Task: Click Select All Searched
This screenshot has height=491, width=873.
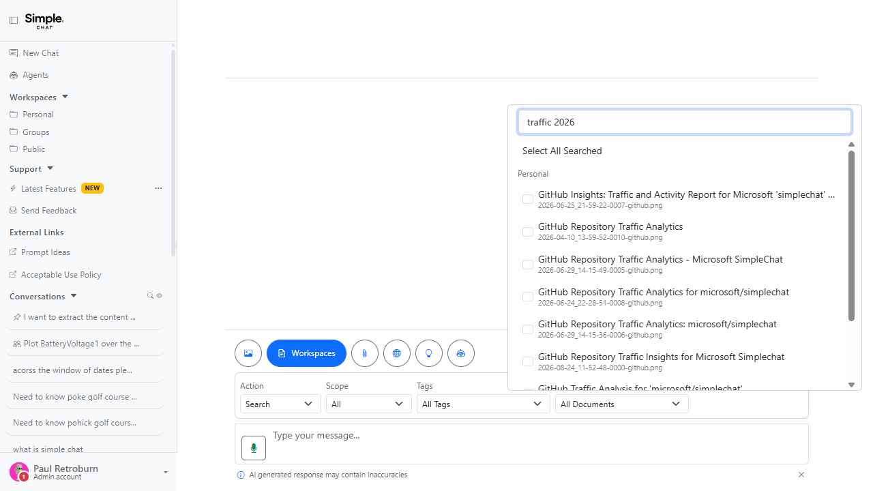Action: pos(562,151)
